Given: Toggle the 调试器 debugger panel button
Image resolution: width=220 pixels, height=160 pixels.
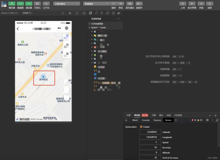Looking at the screenshot, I should pyautogui.click(x=29, y=4).
